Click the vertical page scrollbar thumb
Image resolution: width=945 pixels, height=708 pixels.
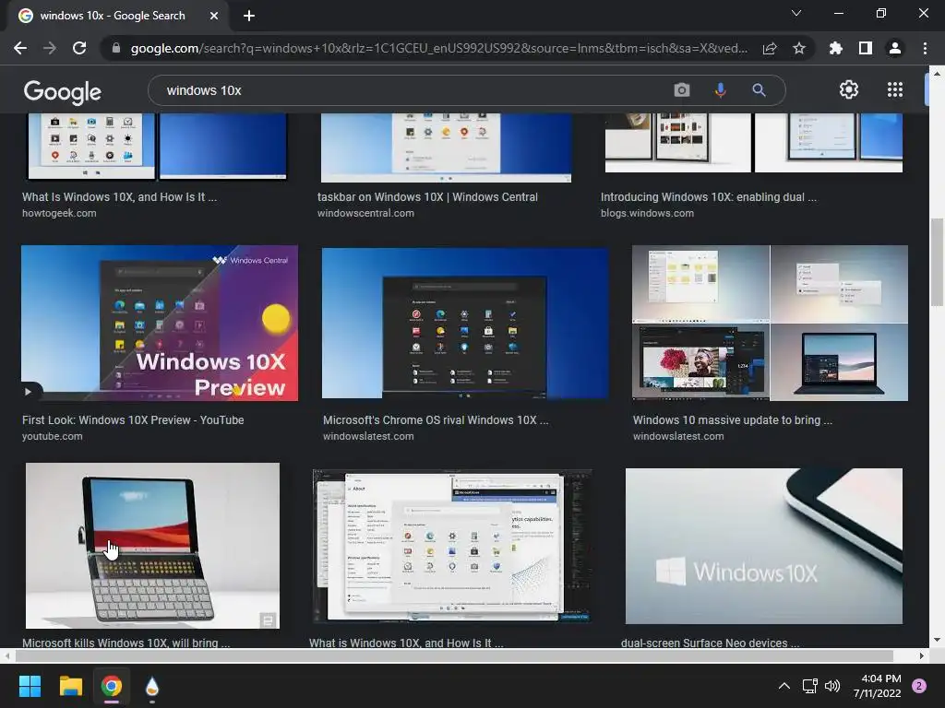pos(937,263)
